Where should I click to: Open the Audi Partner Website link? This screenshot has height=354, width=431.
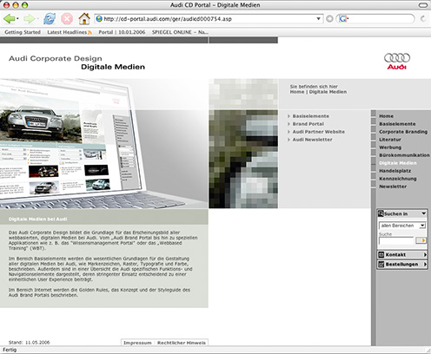coord(319,132)
